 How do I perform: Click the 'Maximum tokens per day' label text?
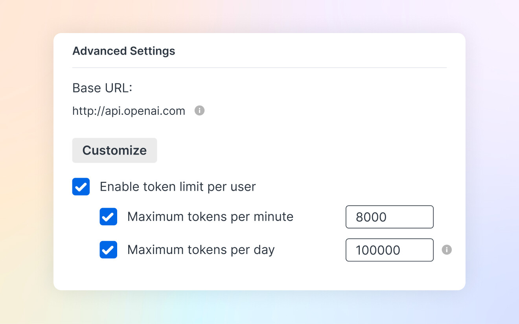pos(201,250)
